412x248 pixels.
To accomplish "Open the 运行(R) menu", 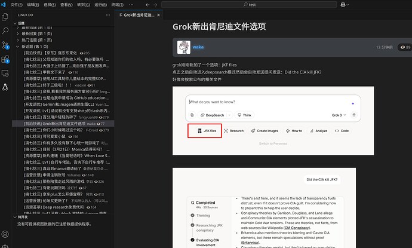I will coord(101,5).
